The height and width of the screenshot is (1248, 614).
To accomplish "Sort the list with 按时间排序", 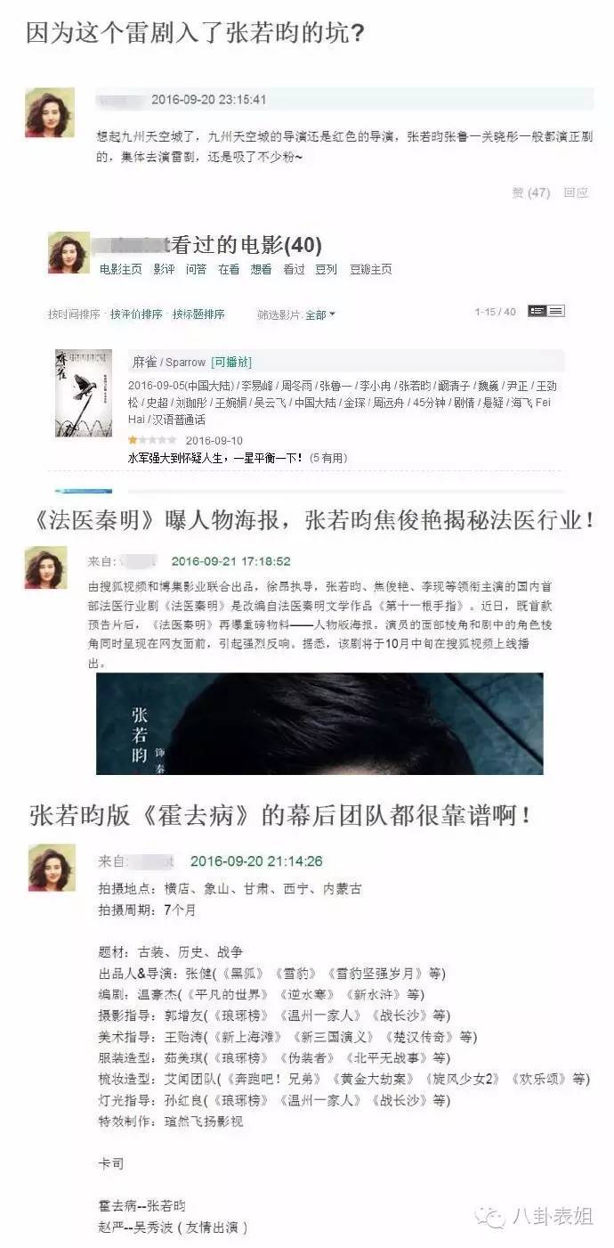I will pos(74,314).
